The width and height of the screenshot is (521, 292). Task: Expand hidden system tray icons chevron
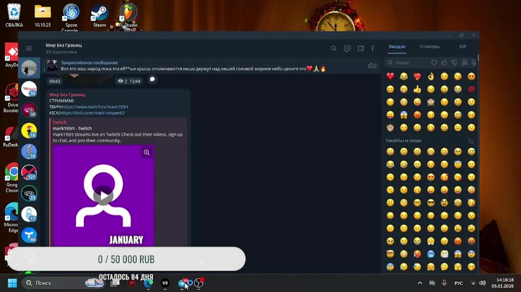420,283
